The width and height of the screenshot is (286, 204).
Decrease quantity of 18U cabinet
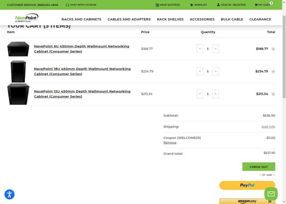tap(200, 71)
